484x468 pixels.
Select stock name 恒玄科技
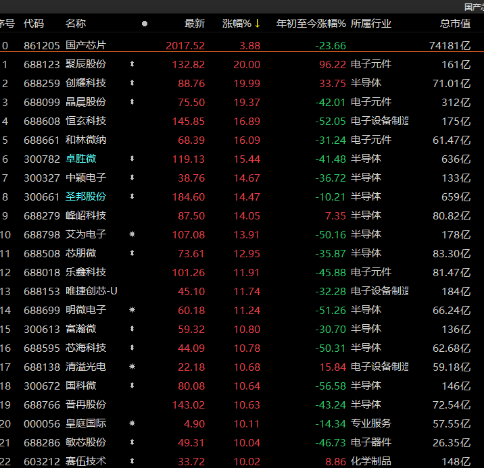tap(86, 121)
